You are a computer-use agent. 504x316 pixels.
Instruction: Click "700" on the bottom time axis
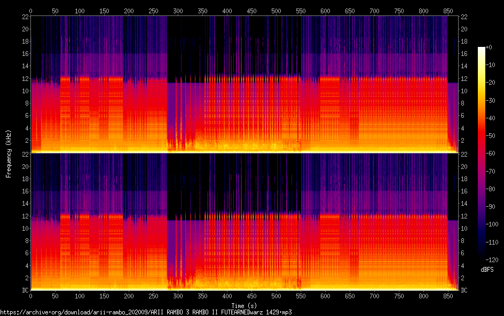(374, 296)
